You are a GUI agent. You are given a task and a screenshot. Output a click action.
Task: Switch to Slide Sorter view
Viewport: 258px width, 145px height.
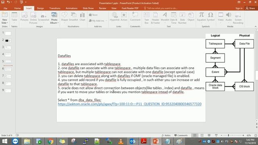point(202,135)
